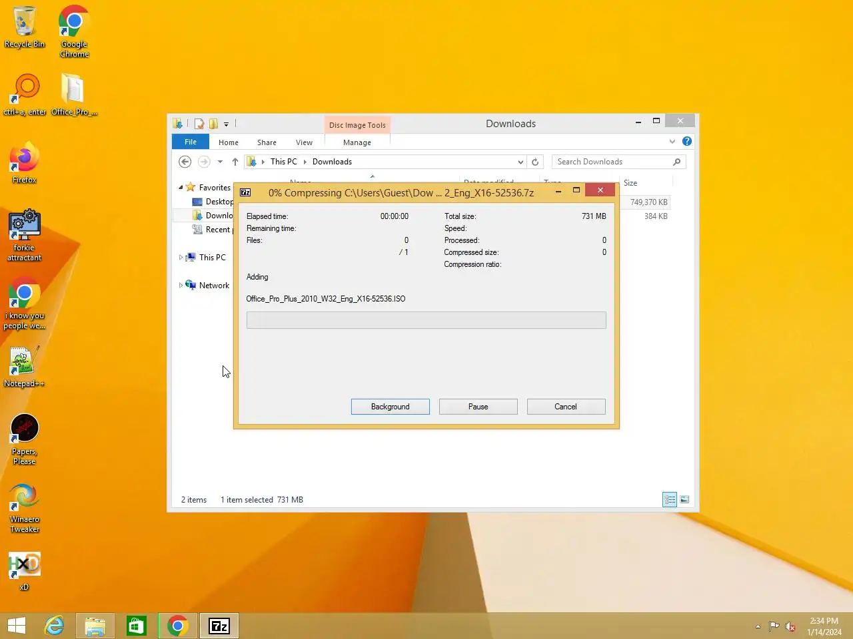The height and width of the screenshot is (639, 853).
Task: Collapse the Favorites tree node
Action: 181,188
